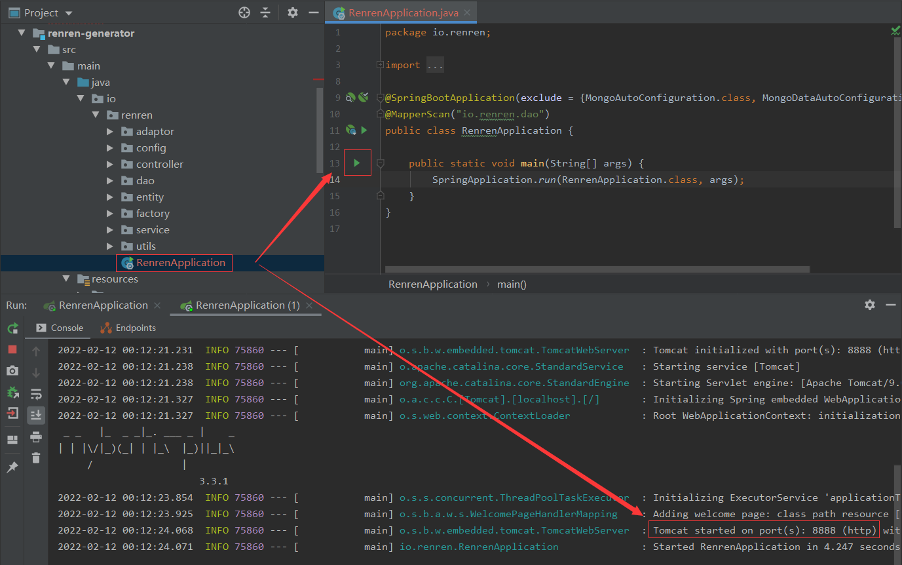The image size is (902, 565).
Task: Click the editor horizontal scrollbar
Action: click(597, 269)
